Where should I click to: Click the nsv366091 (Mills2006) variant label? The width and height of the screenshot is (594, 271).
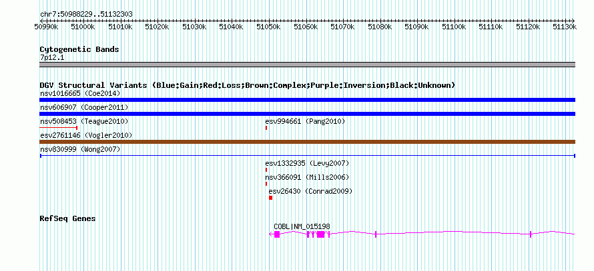[307, 177]
